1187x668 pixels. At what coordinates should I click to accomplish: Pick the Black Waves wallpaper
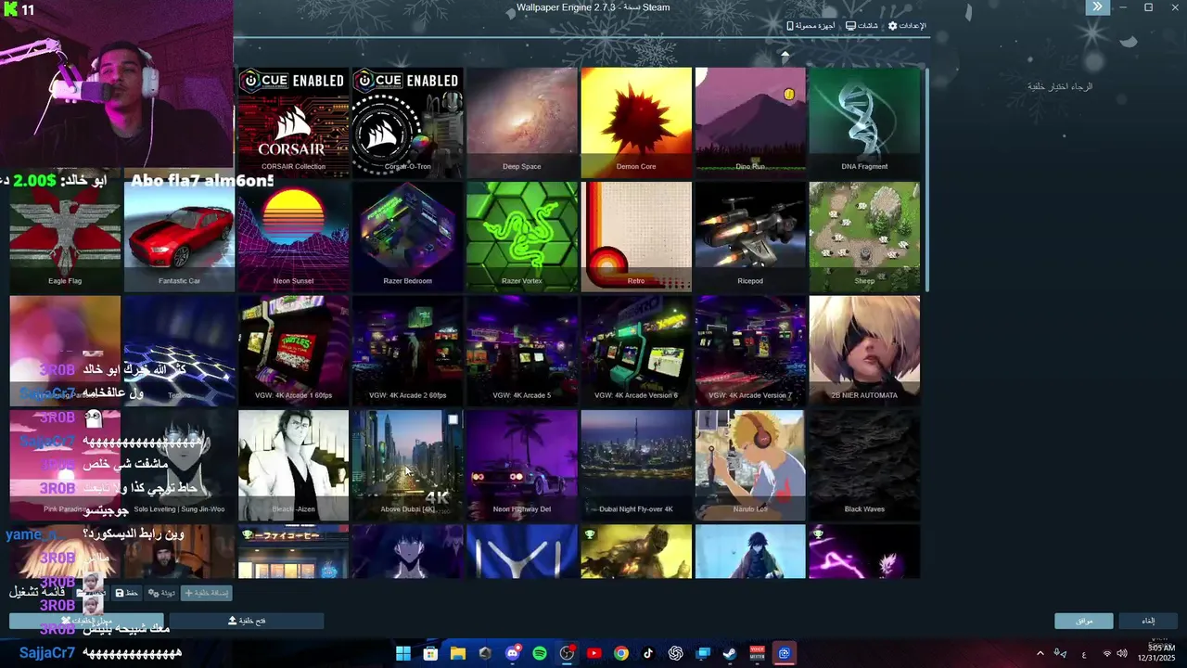864,465
